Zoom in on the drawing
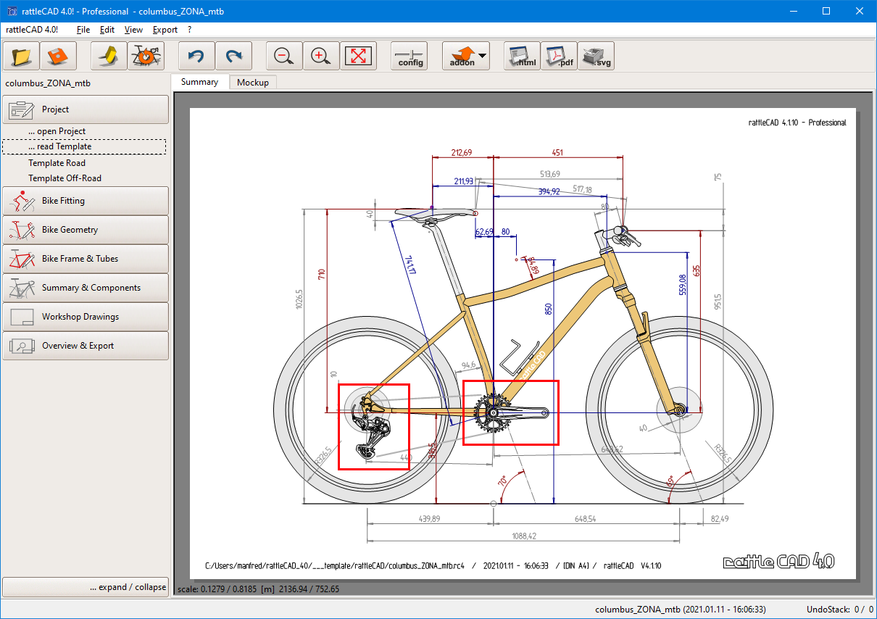This screenshot has height=619, width=877. 320,56
